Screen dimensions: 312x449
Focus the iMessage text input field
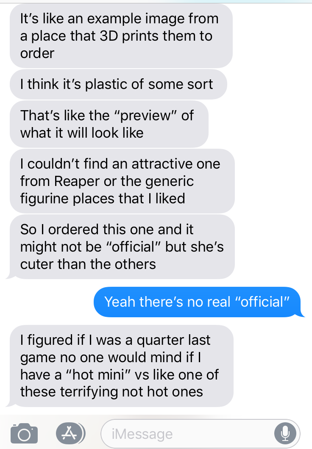(200, 433)
